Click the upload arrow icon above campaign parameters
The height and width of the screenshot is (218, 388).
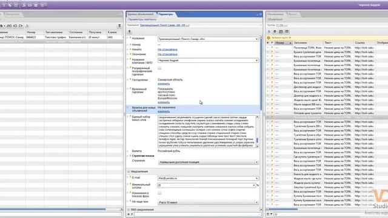point(129,31)
